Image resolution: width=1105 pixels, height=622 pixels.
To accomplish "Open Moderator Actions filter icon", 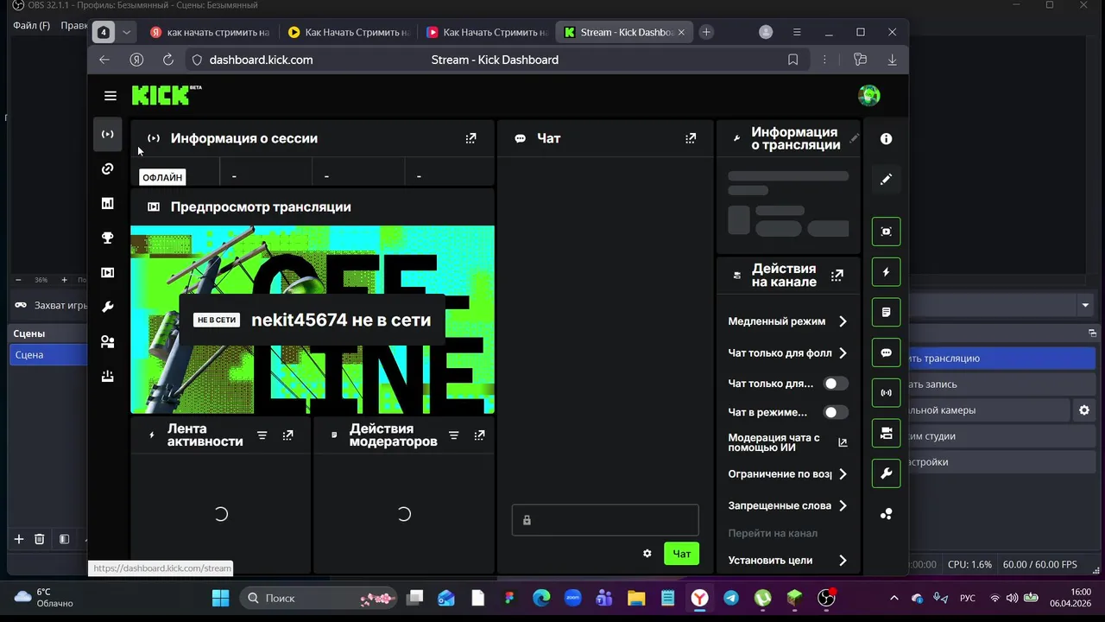I will coord(454,435).
